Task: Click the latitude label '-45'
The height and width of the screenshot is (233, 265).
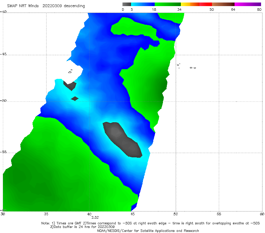Action: click(x=3, y=54)
